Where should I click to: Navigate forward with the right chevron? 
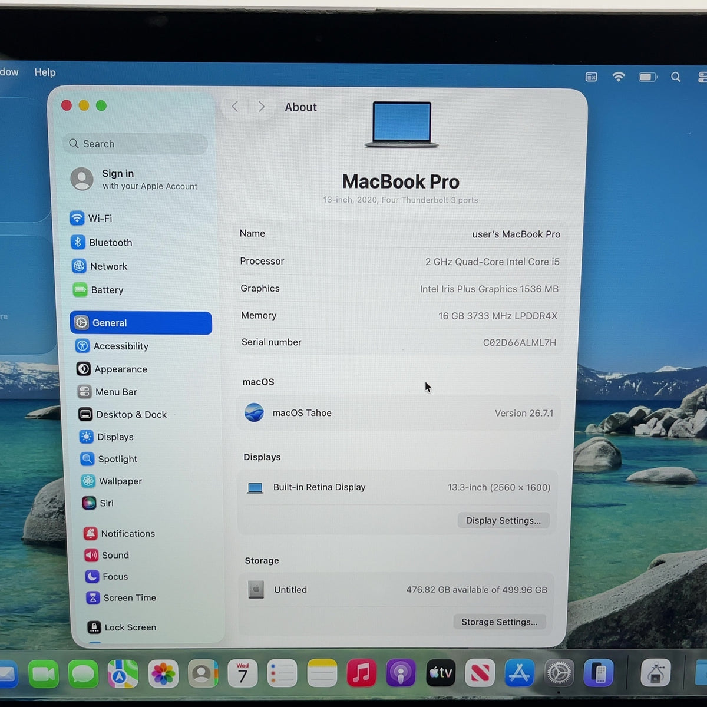coord(261,107)
